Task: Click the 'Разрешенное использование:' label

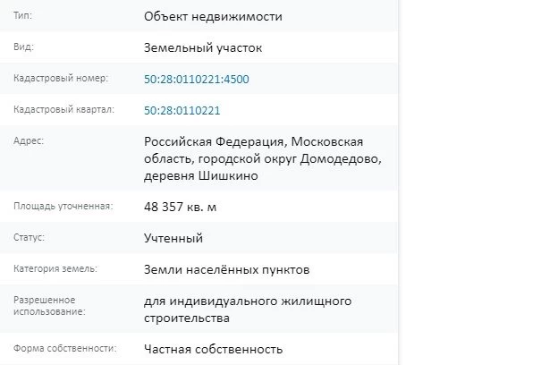Action: [x=50, y=305]
